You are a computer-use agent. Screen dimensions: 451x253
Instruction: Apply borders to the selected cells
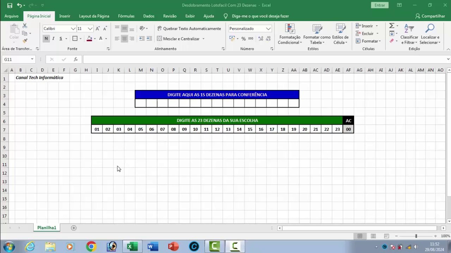pyautogui.click(x=75, y=39)
